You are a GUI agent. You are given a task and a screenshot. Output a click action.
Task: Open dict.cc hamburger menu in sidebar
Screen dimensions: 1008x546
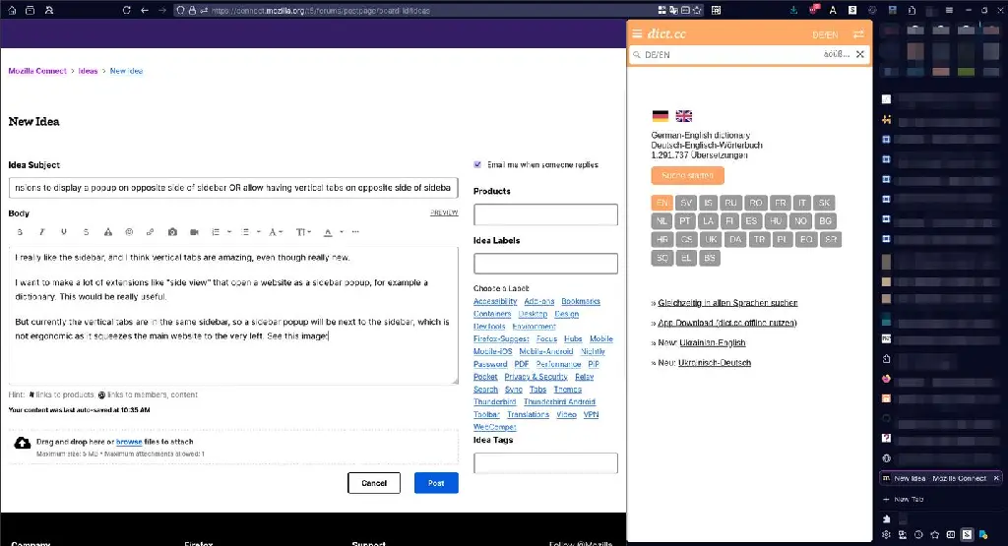[x=637, y=33]
